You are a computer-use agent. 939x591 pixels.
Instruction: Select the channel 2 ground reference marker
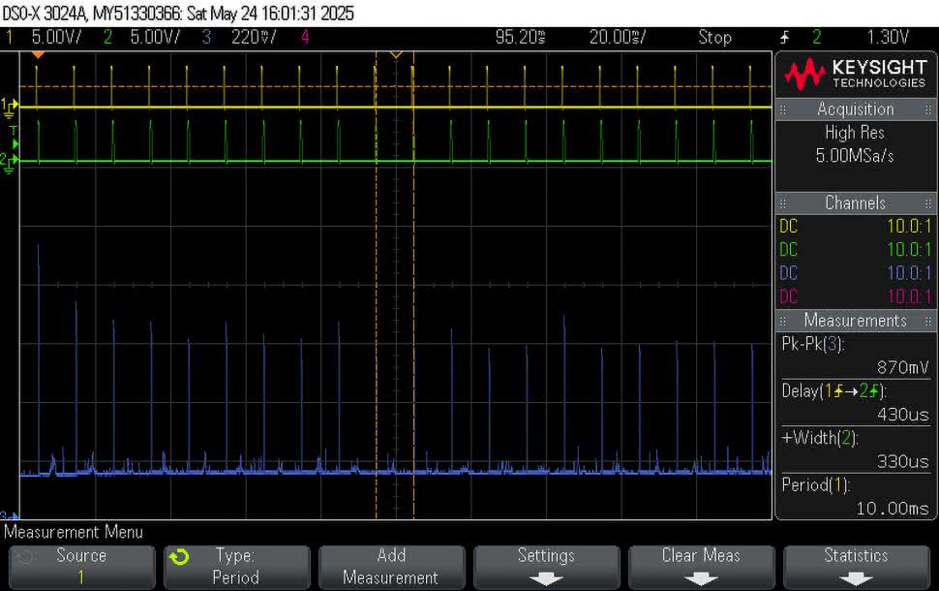[x=10, y=161]
